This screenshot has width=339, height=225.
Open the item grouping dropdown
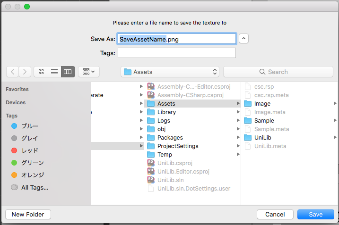88,72
